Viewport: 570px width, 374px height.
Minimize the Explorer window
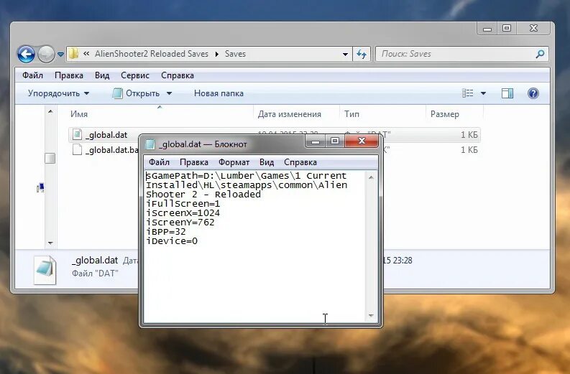pos(487,28)
